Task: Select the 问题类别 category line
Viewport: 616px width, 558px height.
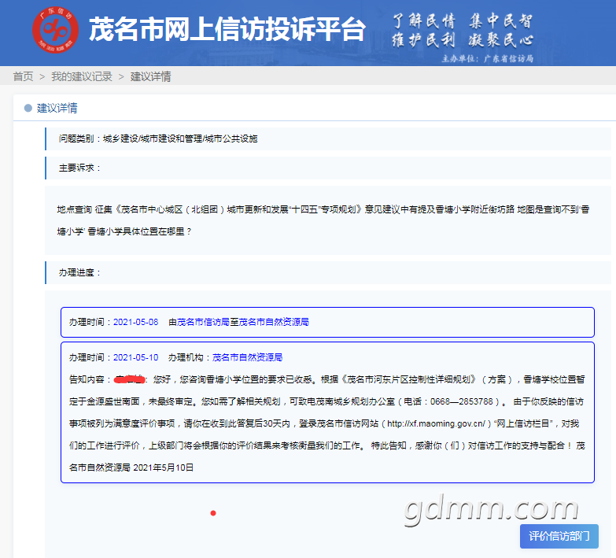Action: [158, 139]
